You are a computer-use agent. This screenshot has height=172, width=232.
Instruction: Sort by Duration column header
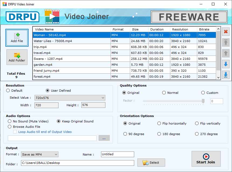click(159, 29)
